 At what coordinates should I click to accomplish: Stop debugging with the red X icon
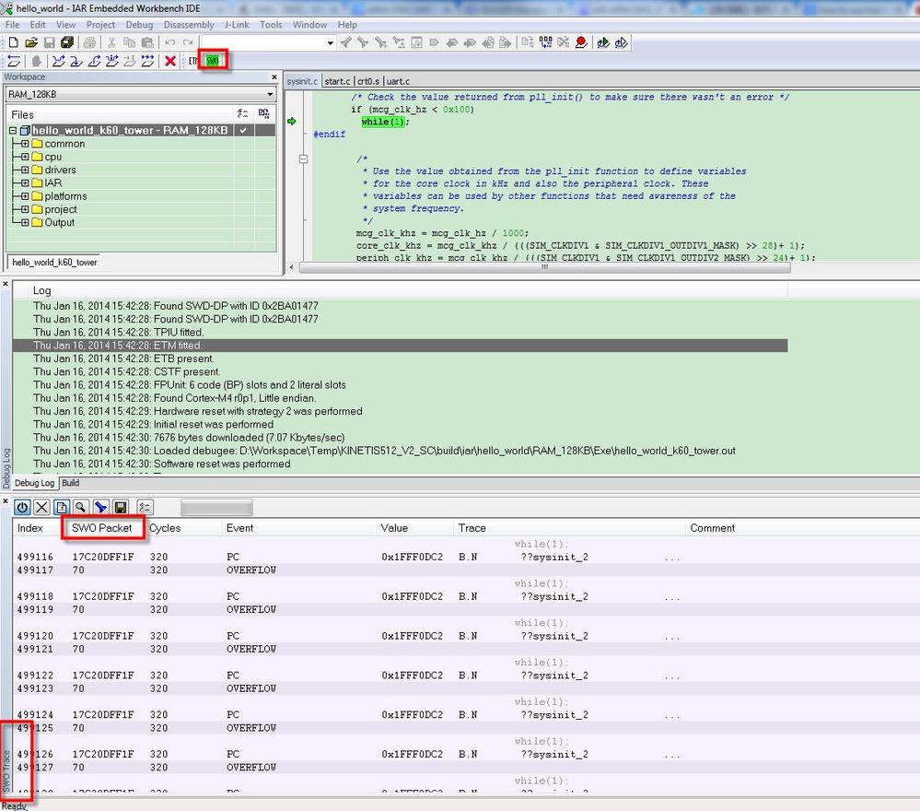170,61
